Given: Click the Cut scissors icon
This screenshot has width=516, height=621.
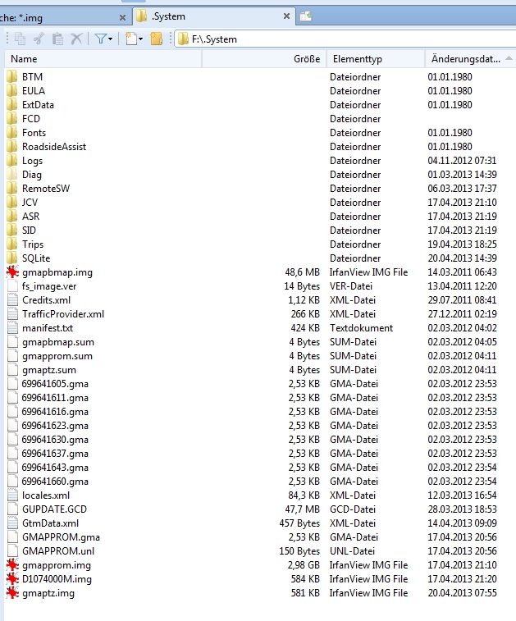Looking at the screenshot, I should [x=39, y=39].
